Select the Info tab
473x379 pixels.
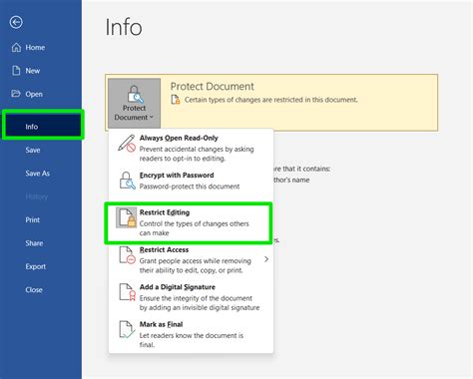(x=43, y=127)
